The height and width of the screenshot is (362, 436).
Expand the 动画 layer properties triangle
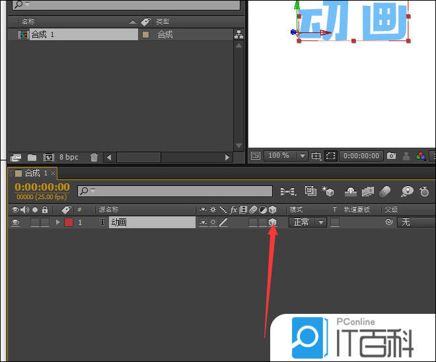tap(58, 222)
